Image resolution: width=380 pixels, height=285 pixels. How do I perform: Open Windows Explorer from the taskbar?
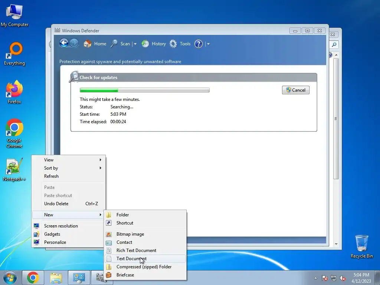click(56, 278)
